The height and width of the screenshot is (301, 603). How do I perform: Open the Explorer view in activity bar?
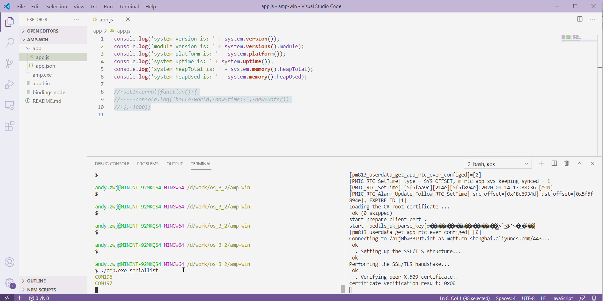tap(10, 22)
